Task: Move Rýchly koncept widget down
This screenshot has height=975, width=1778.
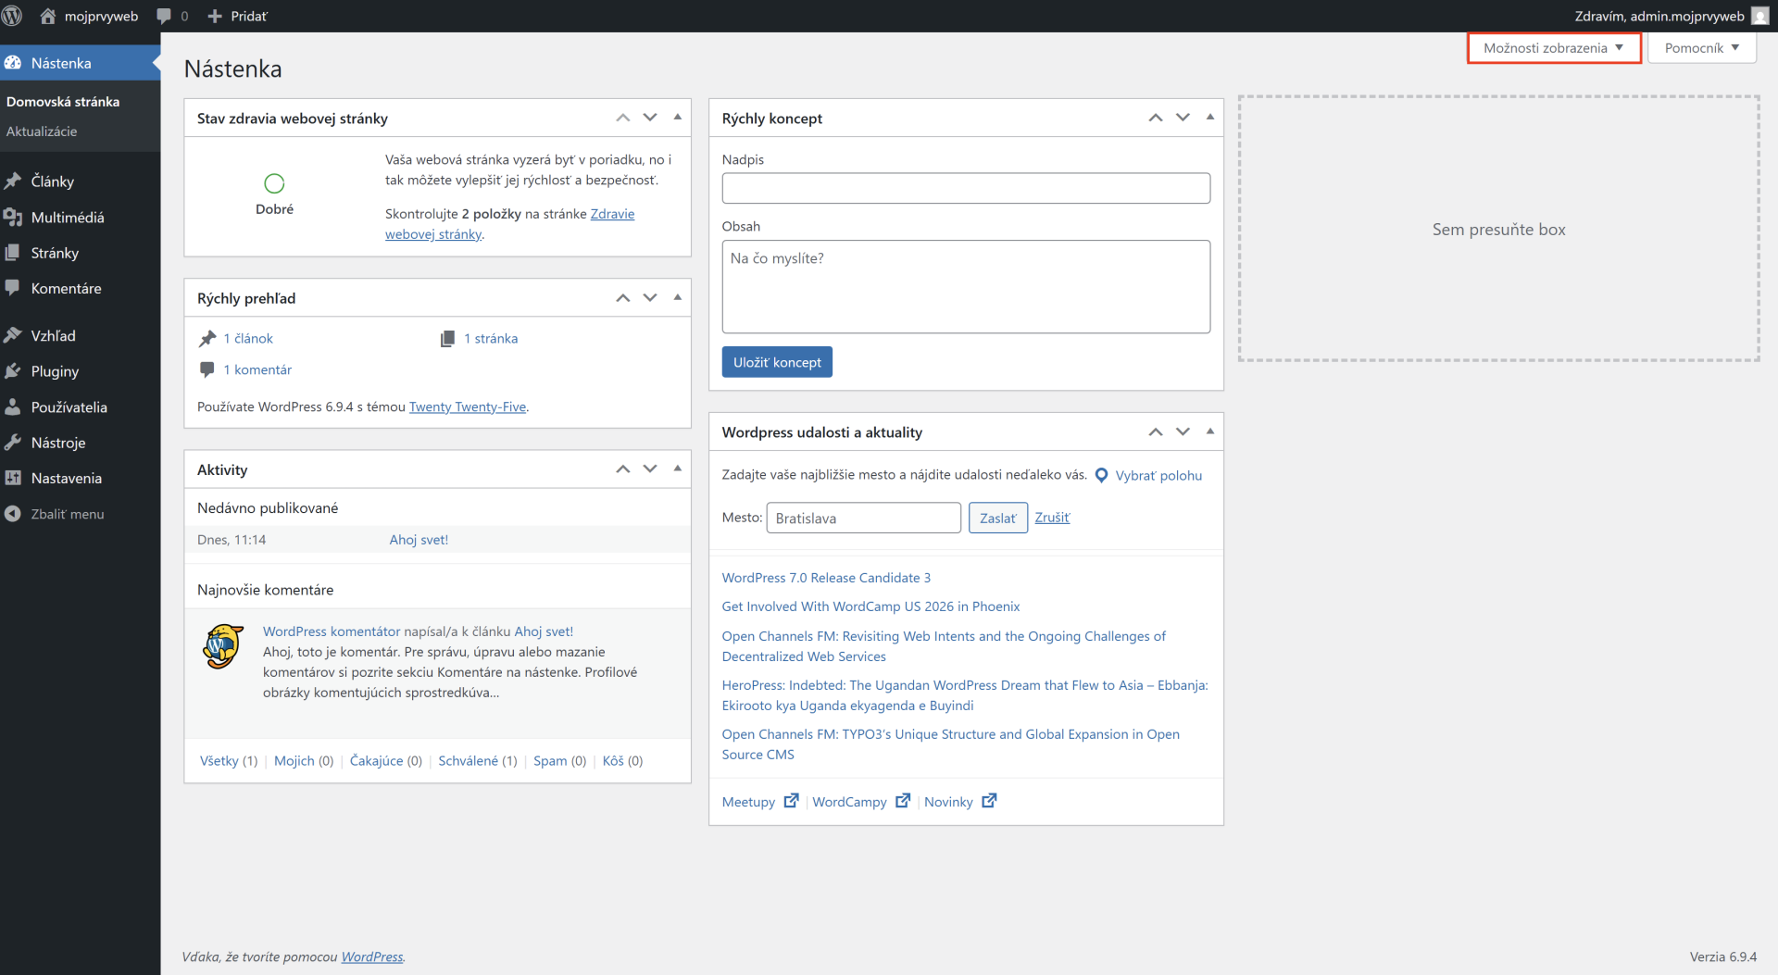Action: pos(1183,118)
